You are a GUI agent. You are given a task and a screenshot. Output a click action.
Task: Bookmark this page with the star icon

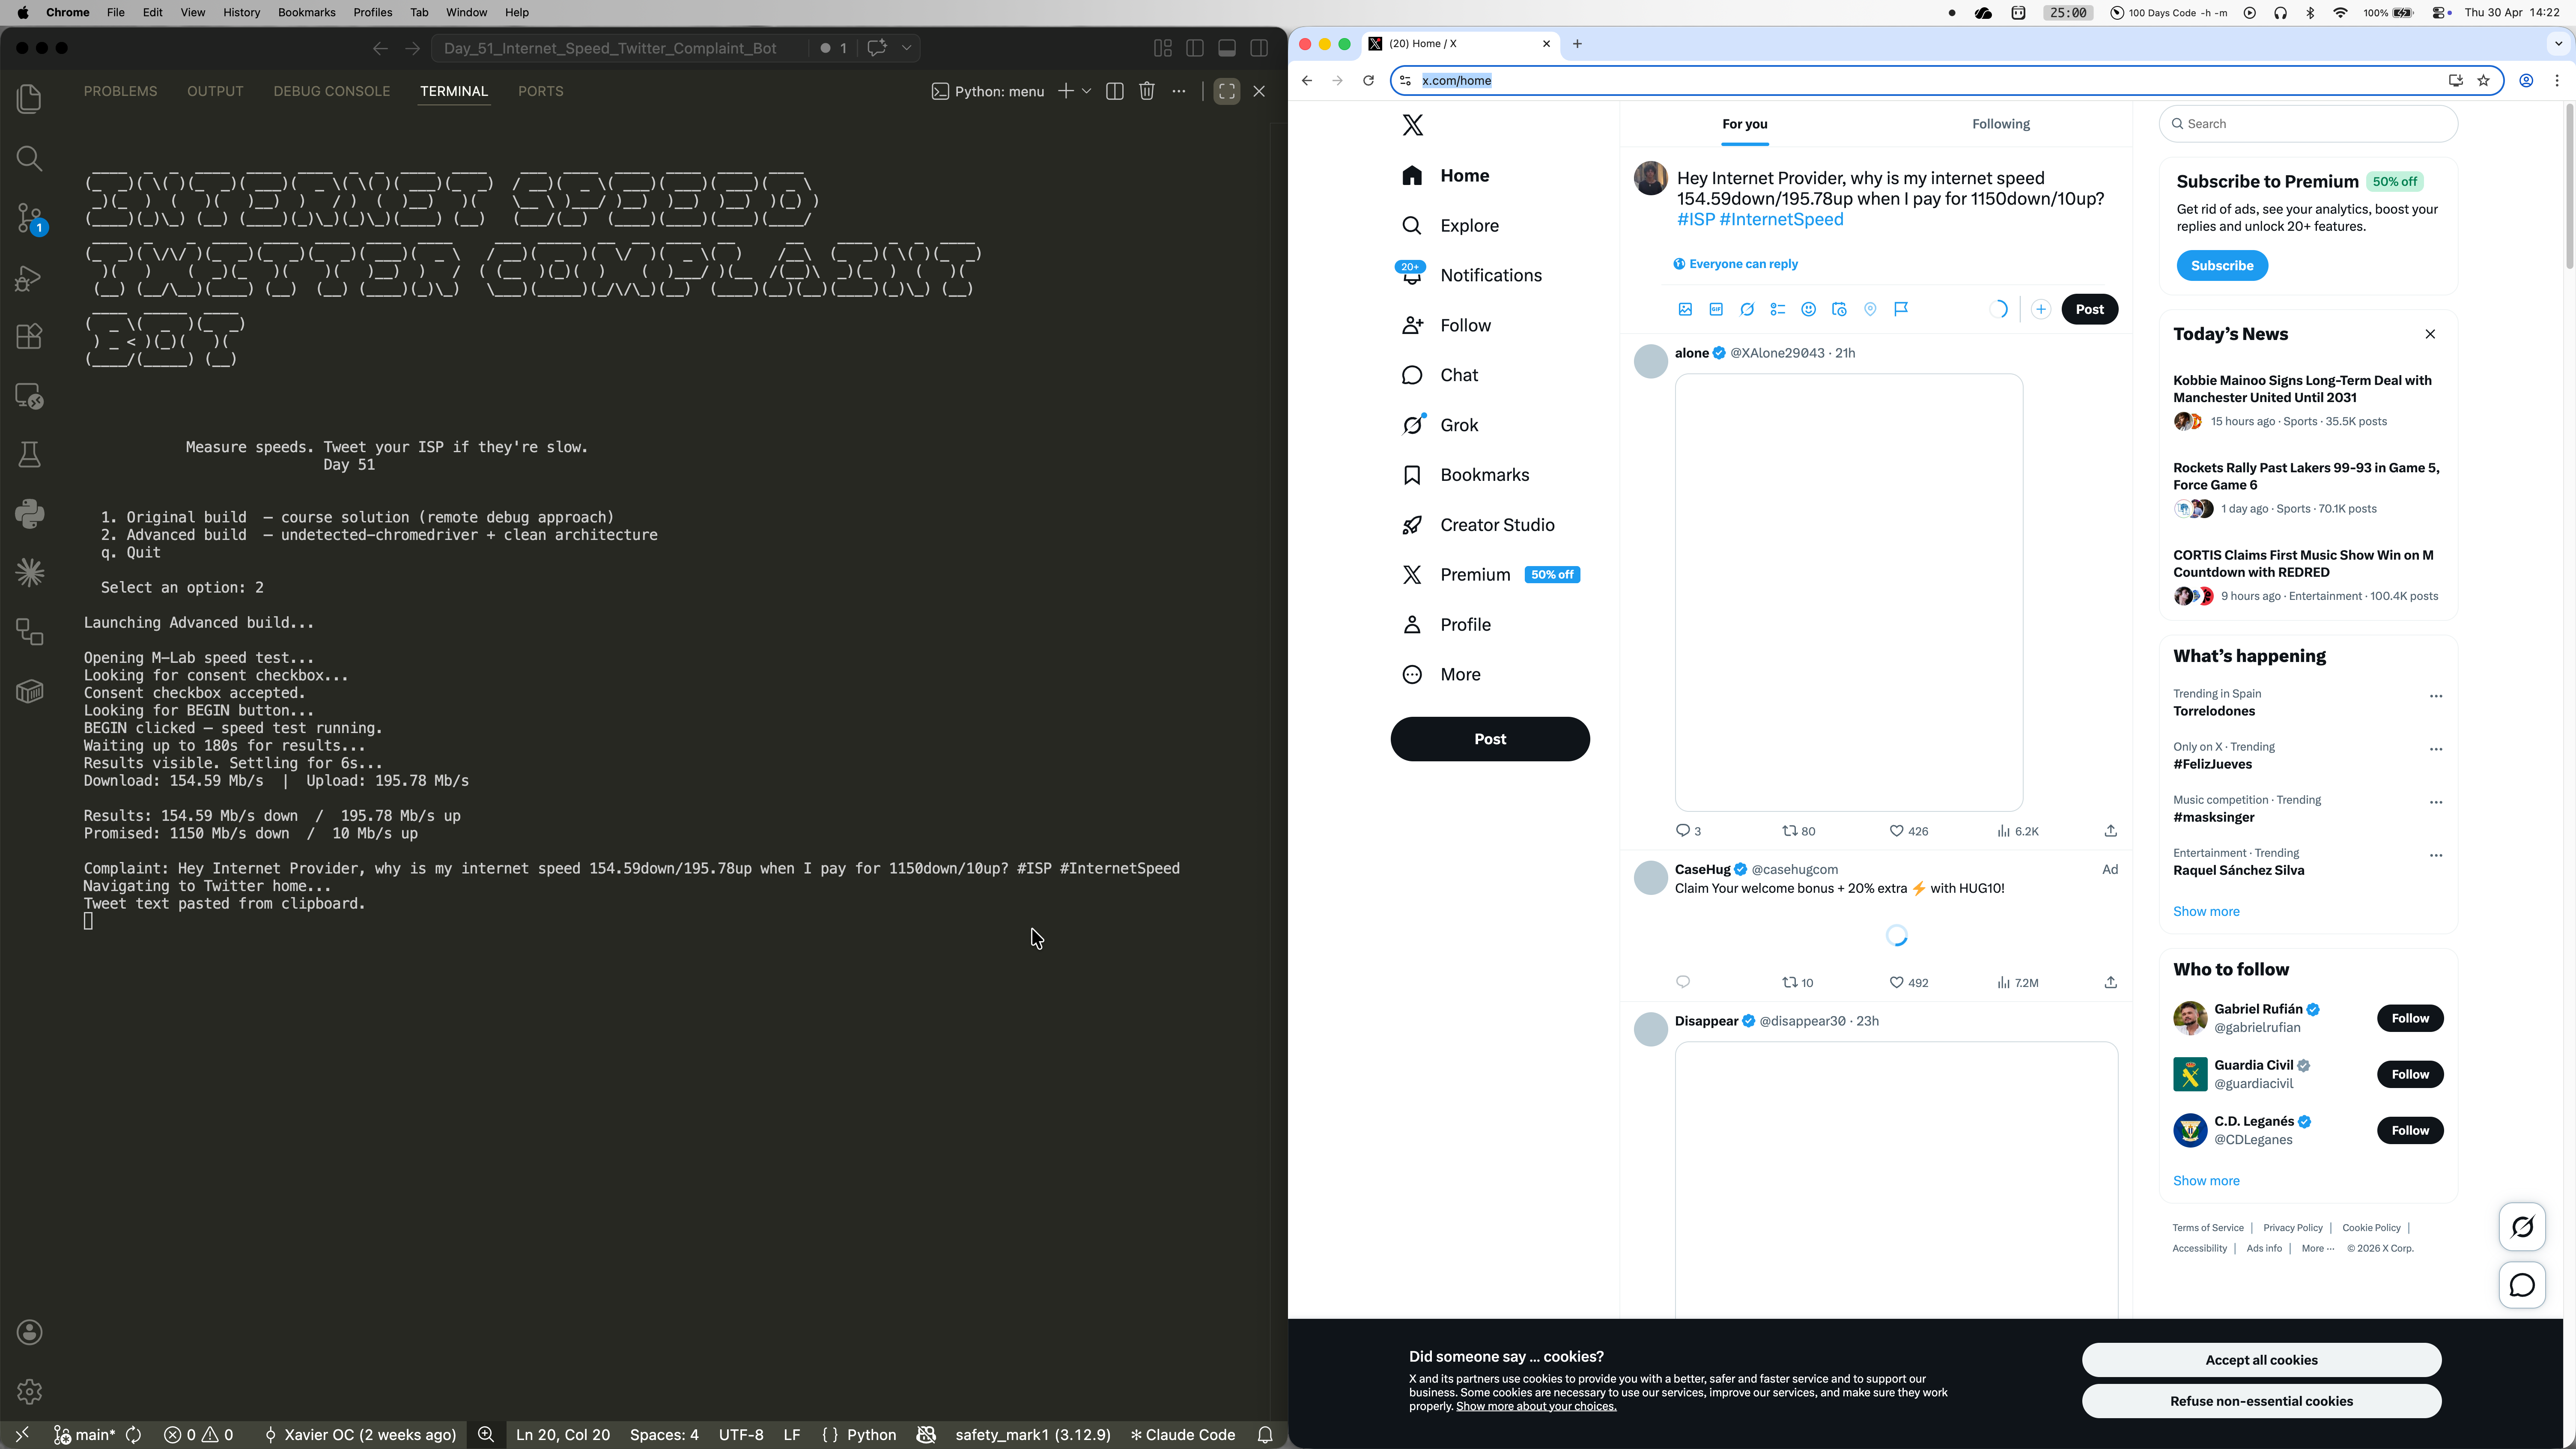tap(2483, 80)
